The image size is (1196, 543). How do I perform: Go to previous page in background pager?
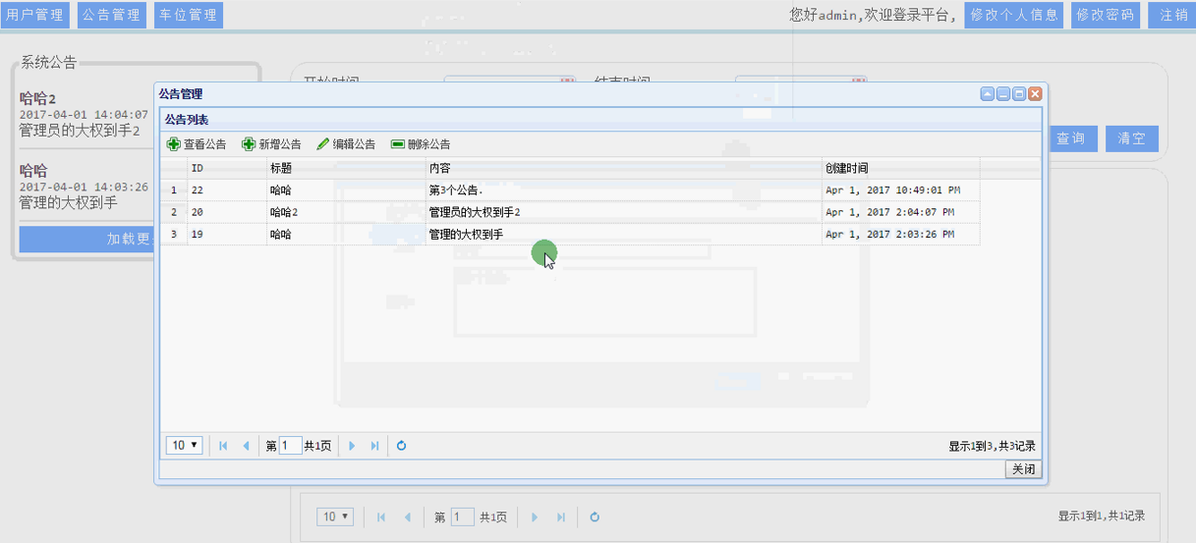pyautogui.click(x=407, y=516)
